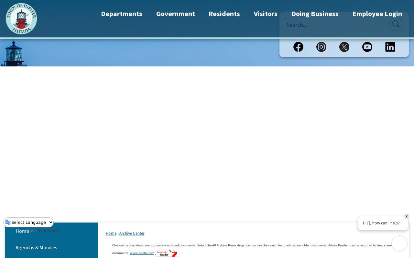
Task: Open the Select Language dropdown
Action: pos(29,222)
